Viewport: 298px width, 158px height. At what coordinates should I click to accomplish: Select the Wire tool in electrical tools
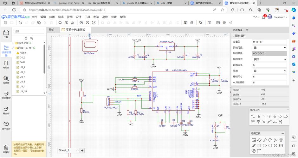(x=253, y=116)
